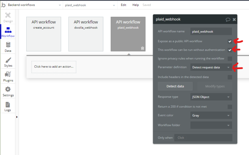Click the Saved status text
The image size is (249, 155).
pos(147,5)
